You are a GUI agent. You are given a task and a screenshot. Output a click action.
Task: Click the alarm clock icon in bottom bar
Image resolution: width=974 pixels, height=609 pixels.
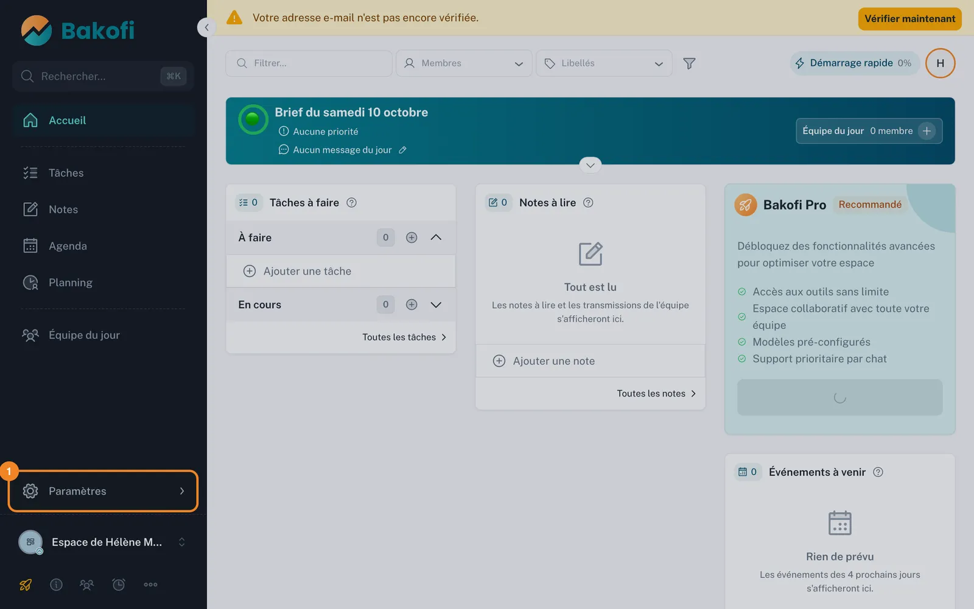click(119, 585)
